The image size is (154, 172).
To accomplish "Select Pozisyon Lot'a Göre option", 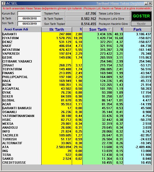I will pyautogui.click(x=113, y=19).
